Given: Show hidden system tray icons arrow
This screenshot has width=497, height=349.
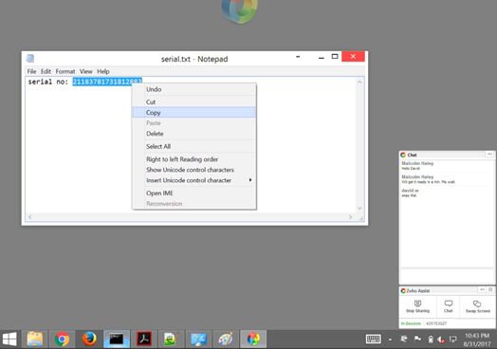Looking at the screenshot, I should point(390,340).
